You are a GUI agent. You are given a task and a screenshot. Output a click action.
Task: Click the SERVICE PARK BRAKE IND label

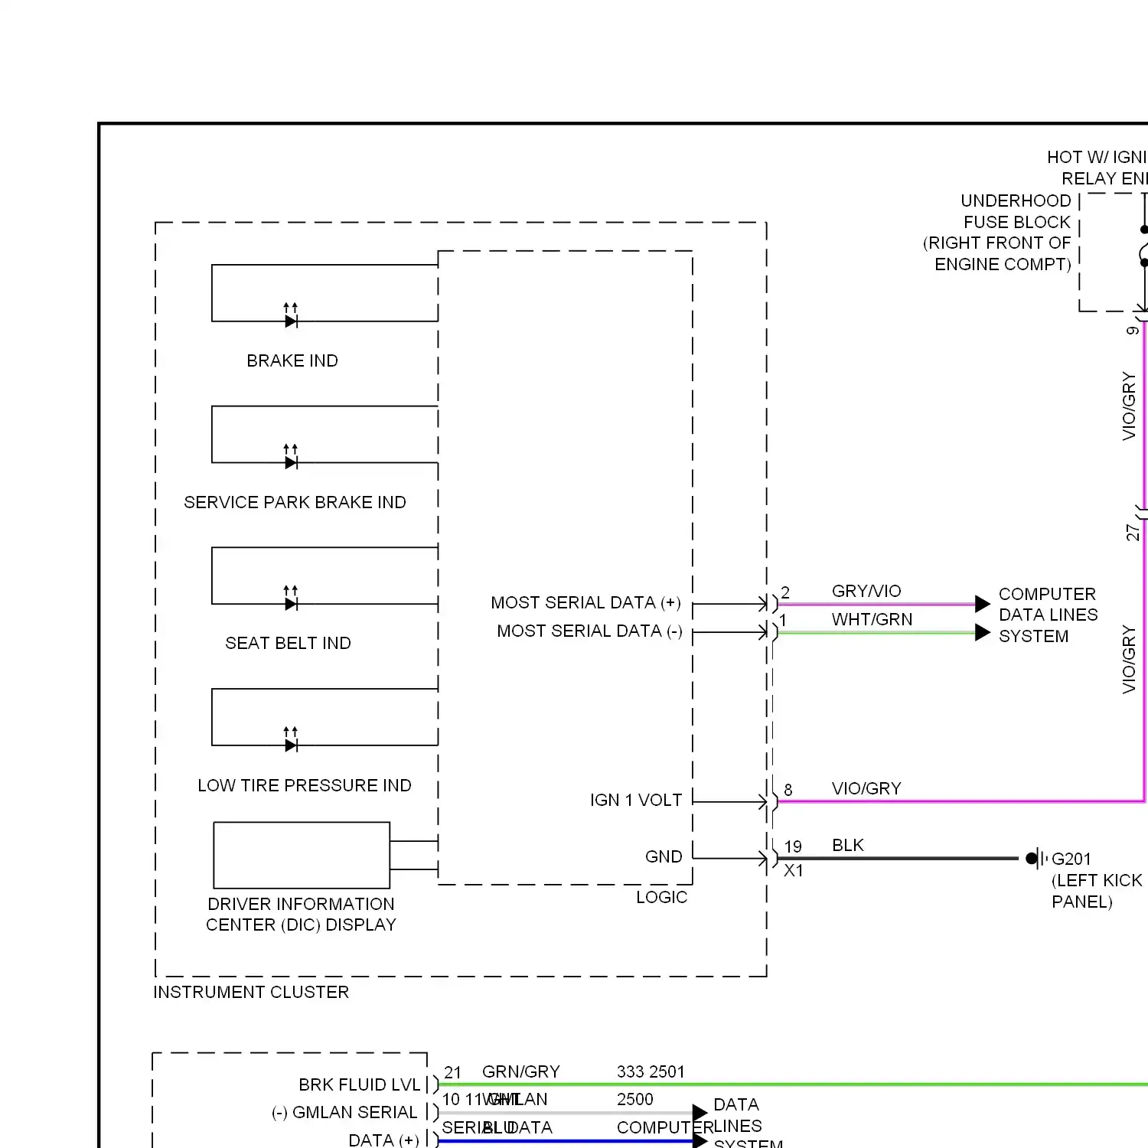point(295,502)
